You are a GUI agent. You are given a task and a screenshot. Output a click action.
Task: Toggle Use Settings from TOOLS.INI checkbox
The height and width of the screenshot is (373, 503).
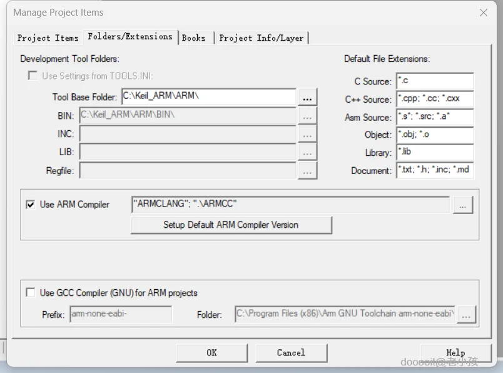click(33, 76)
